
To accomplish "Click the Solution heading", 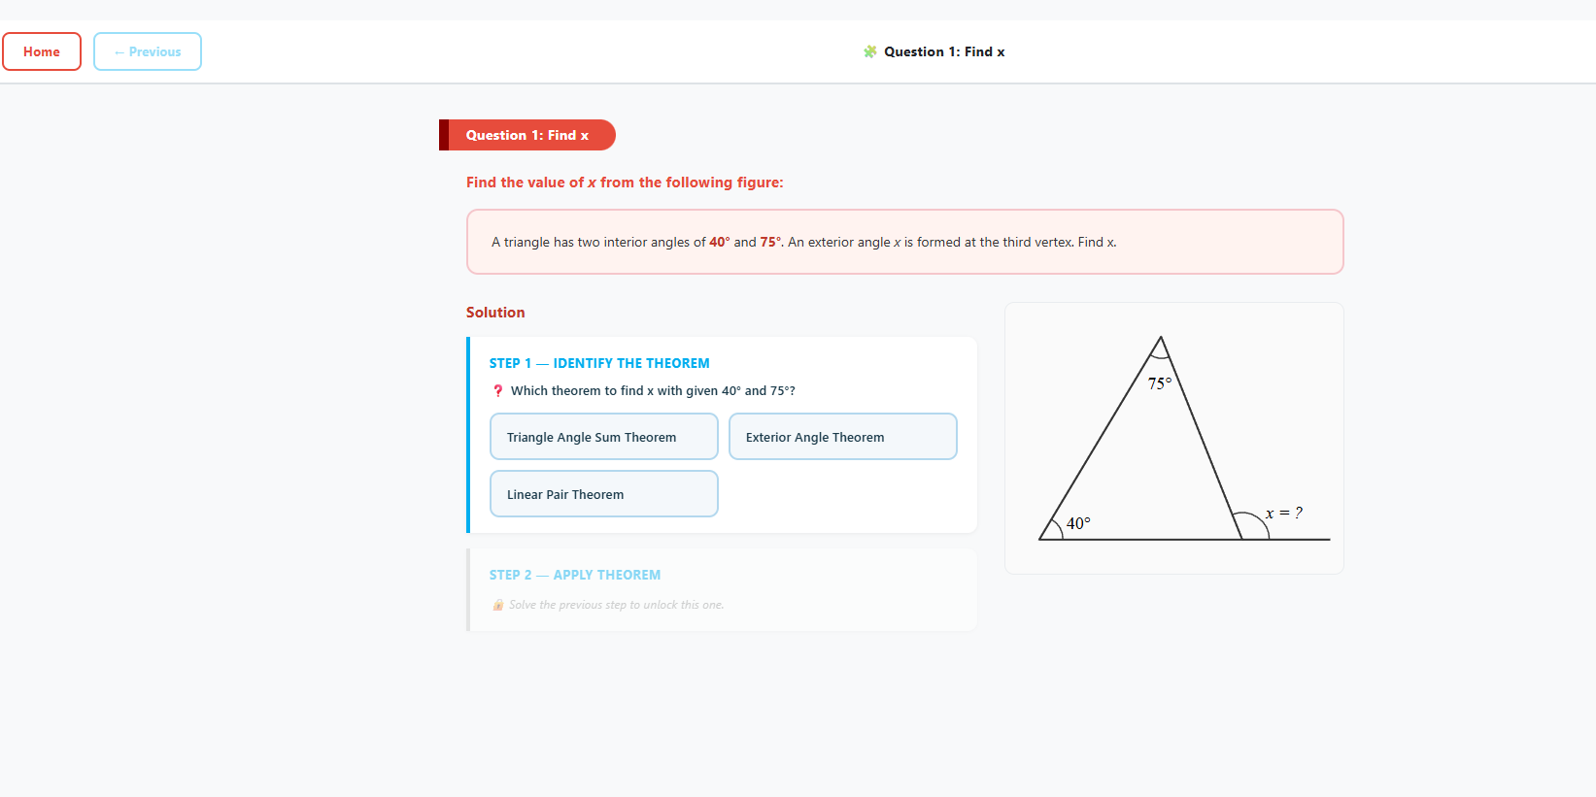I will (x=495, y=313).
